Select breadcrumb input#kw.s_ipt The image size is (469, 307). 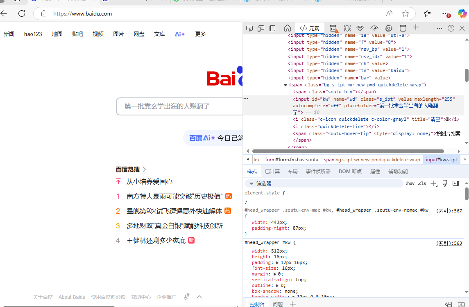click(x=442, y=160)
